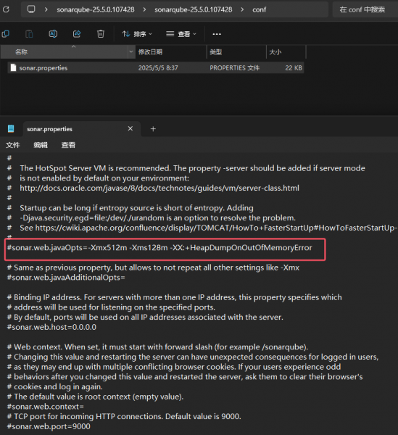
Task: Sort by the 大小 column header
Action: click(x=286, y=52)
